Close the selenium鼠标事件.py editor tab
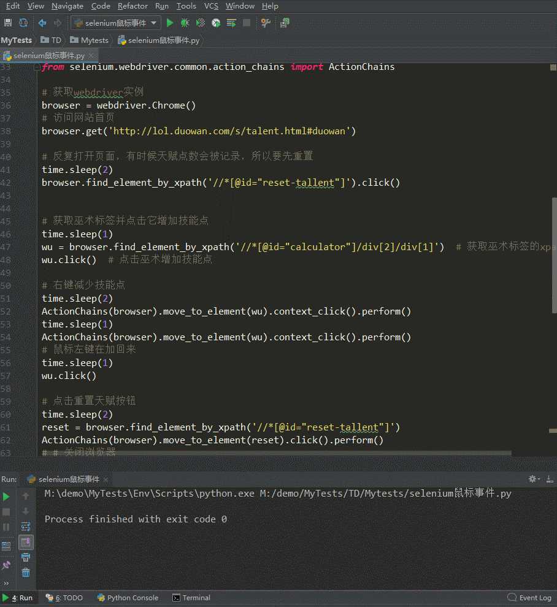 coord(91,56)
